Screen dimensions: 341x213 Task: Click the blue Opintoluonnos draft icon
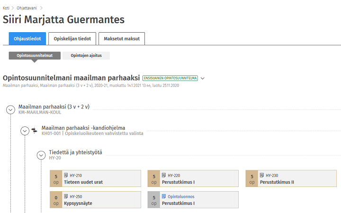coord(164,196)
